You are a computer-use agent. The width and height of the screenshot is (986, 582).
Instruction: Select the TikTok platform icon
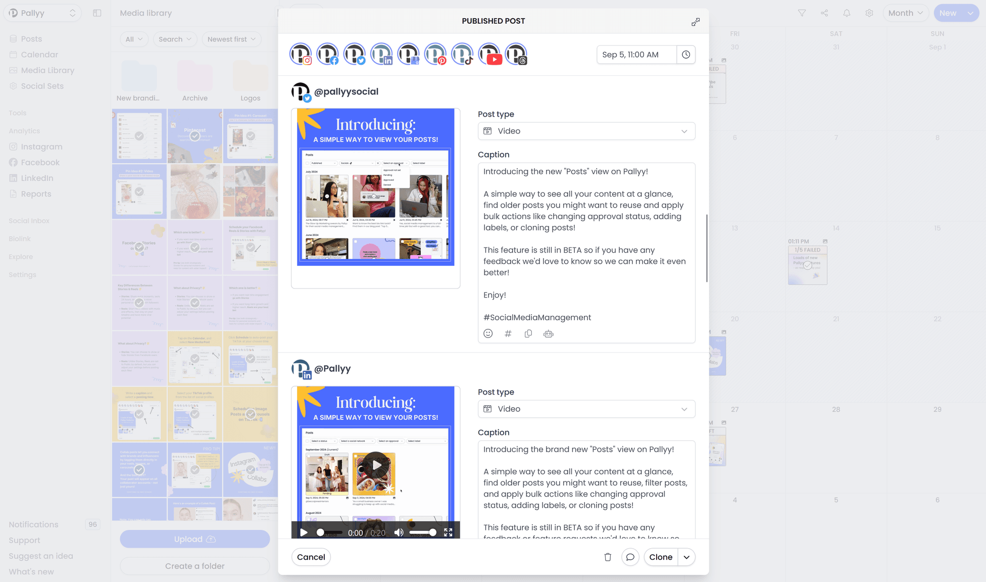(x=463, y=55)
